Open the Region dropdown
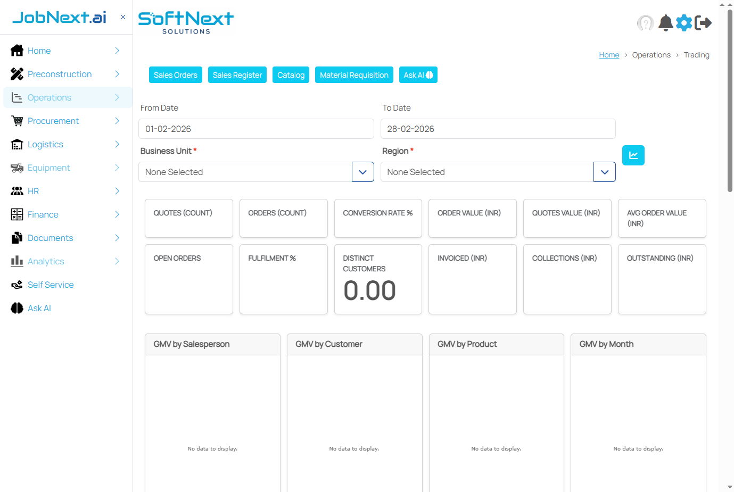 click(x=604, y=172)
